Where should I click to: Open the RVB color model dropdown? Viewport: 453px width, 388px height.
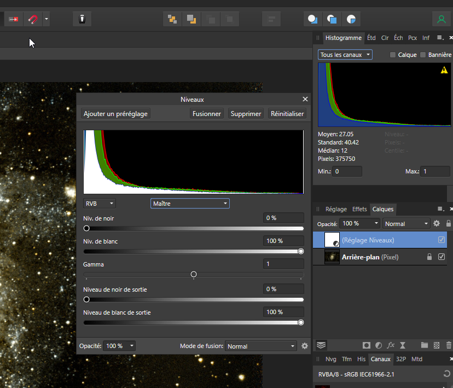tap(100, 203)
